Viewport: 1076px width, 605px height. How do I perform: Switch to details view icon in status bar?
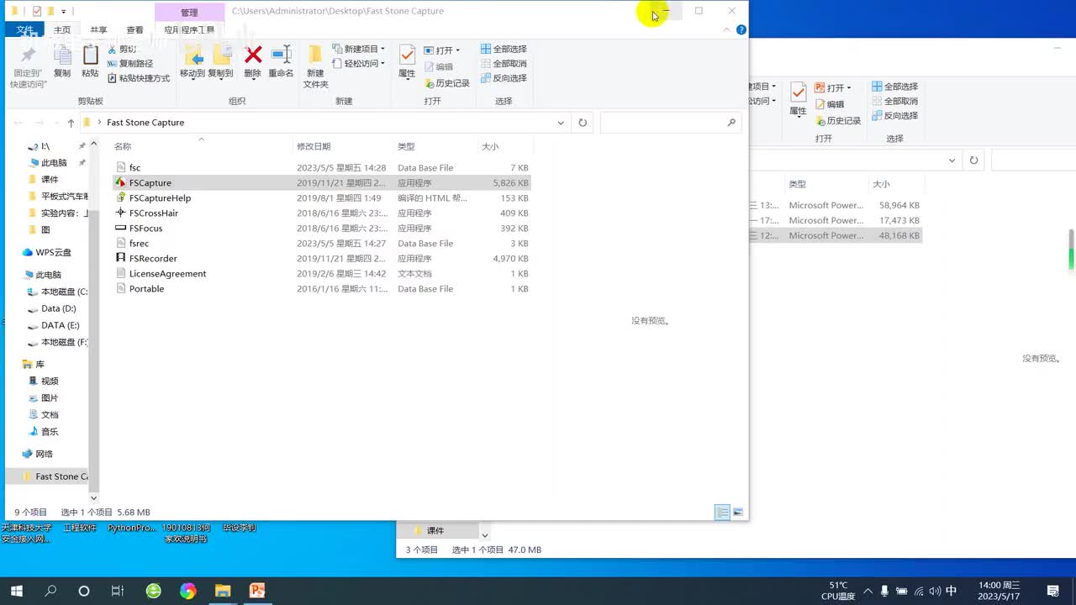pos(722,512)
